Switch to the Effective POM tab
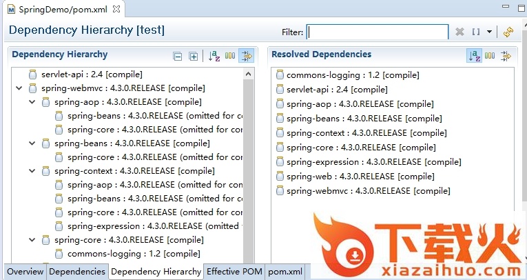The width and height of the screenshot is (527, 280). 234,272
